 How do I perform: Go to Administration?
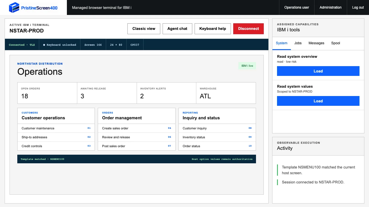(331, 7)
